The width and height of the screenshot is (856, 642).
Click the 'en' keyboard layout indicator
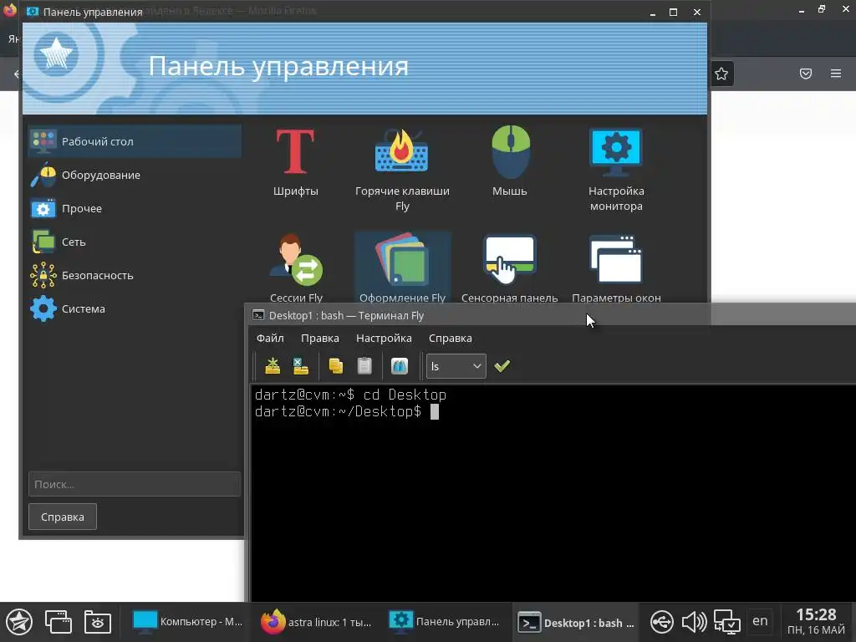click(x=760, y=621)
